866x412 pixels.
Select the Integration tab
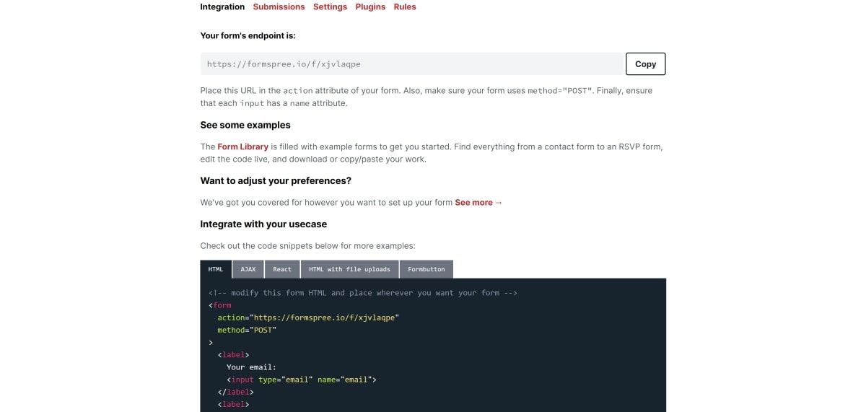pos(222,6)
